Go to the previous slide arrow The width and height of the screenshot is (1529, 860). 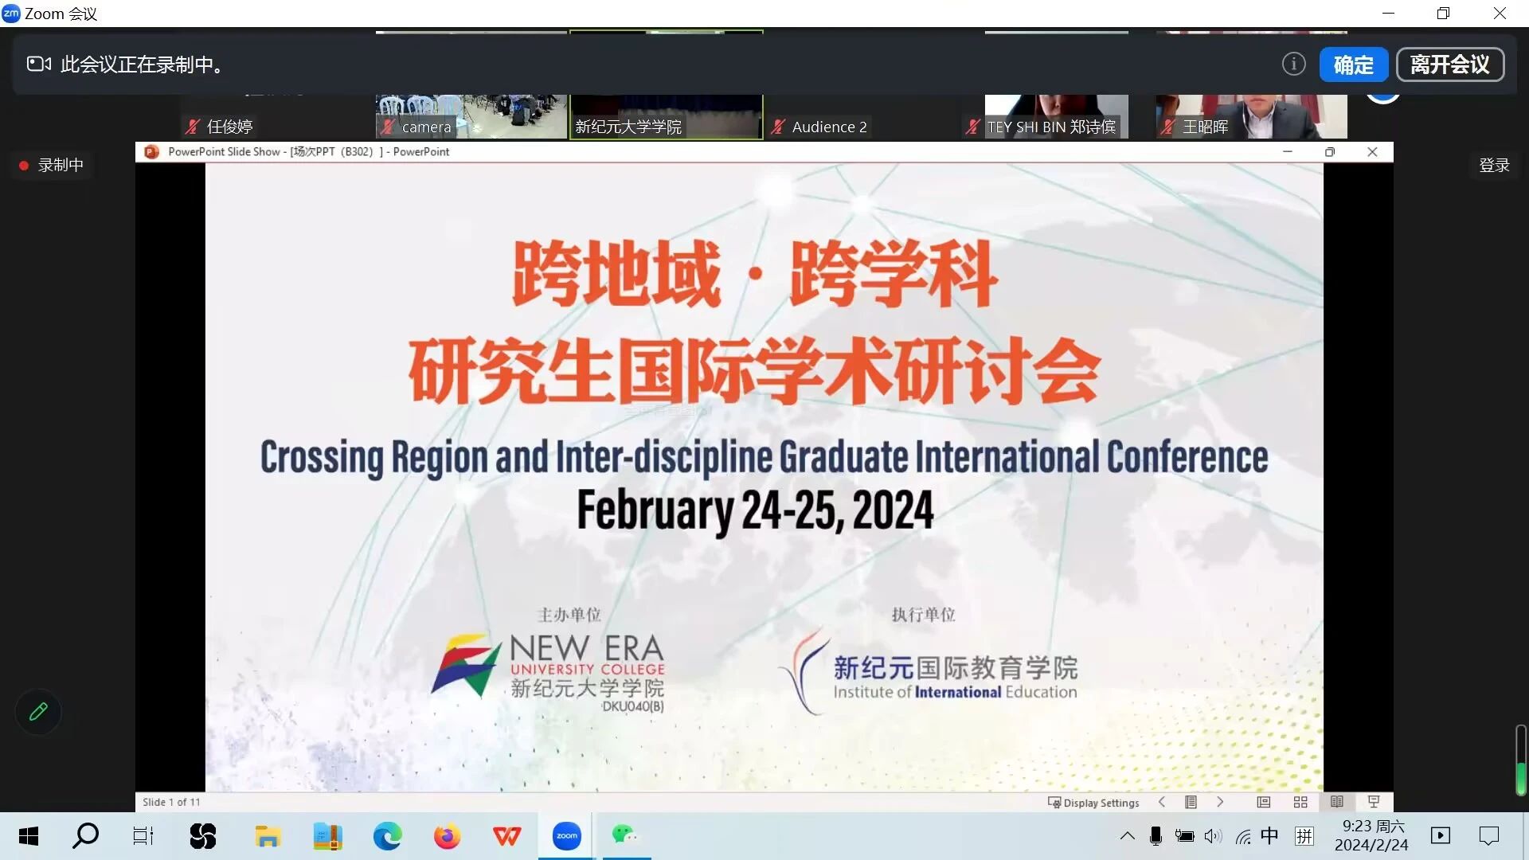point(1162,802)
